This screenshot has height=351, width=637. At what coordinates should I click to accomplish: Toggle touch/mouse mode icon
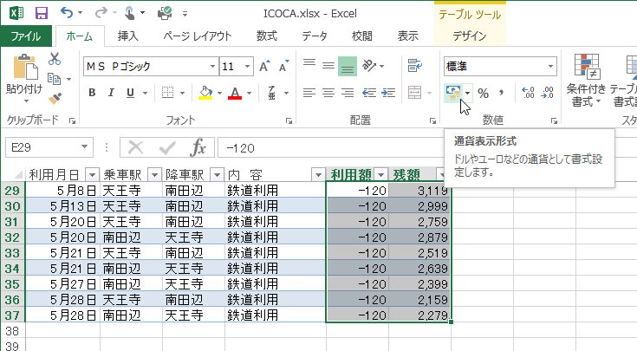[x=130, y=13]
